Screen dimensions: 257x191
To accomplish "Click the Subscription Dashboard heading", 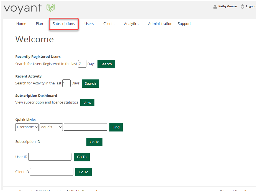I will coord(36,96).
